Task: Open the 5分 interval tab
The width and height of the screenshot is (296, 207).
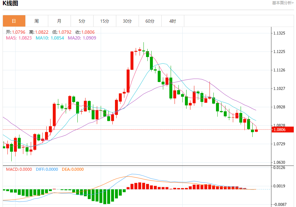Action: (x=82, y=21)
